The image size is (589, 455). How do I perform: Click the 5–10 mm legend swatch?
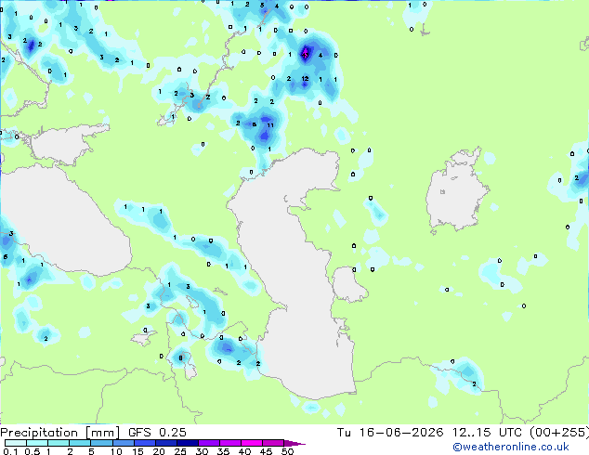coord(101,443)
